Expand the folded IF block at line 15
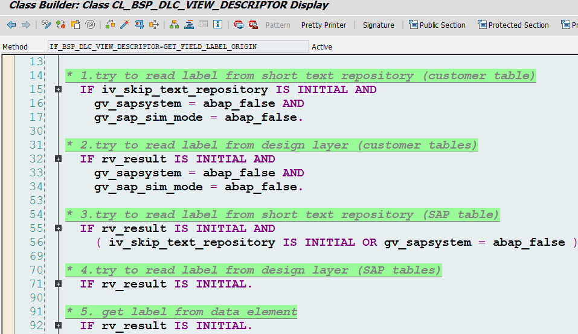Screen dimensions: 578x334 point(58,89)
